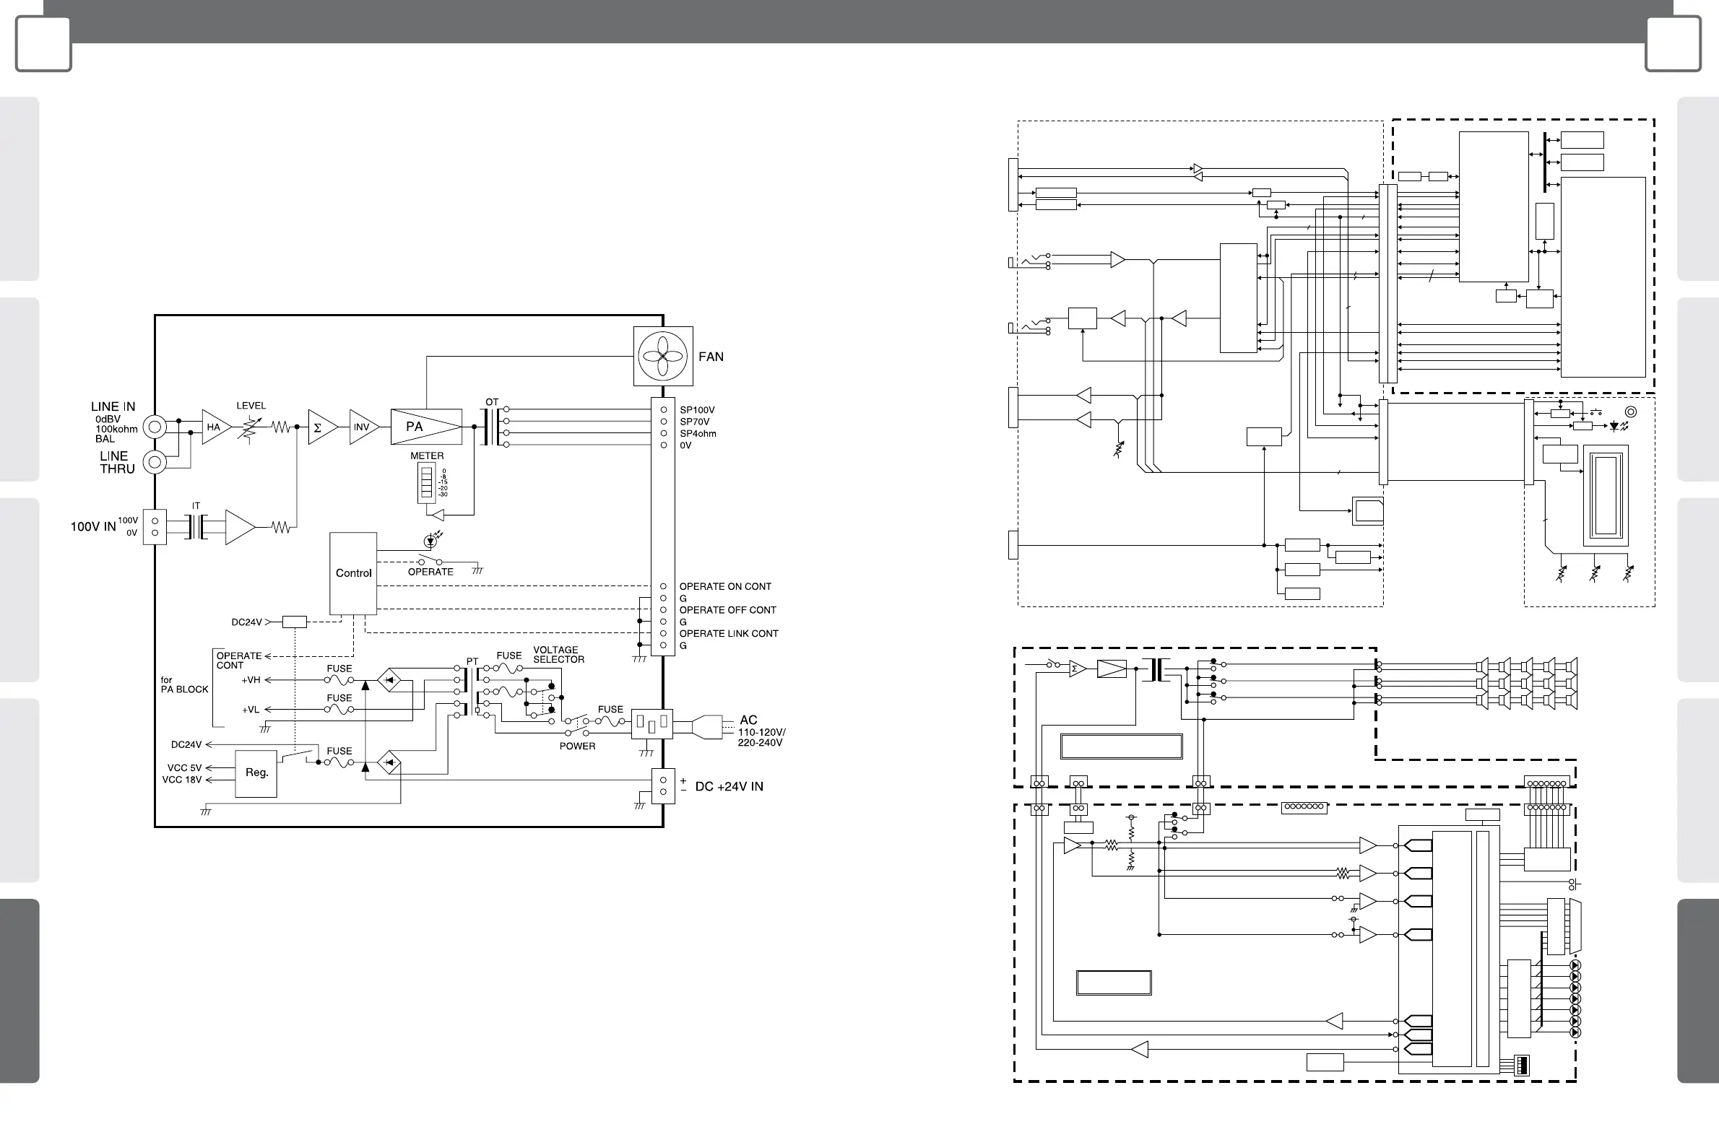Select the HA amplifier triangle
The width and height of the screenshot is (1719, 1145).
tap(215, 427)
